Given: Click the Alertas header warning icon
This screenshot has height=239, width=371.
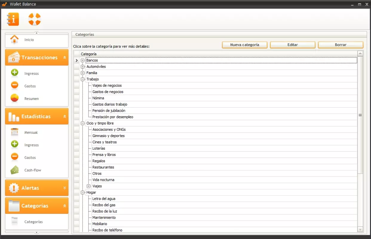Looking at the screenshot, I should point(14,188).
